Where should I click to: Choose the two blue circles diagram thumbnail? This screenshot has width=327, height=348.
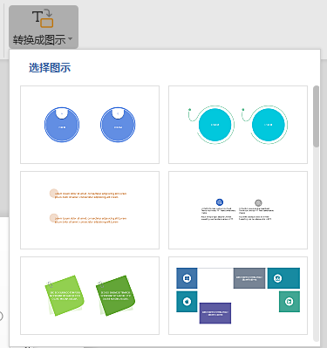coord(90,125)
